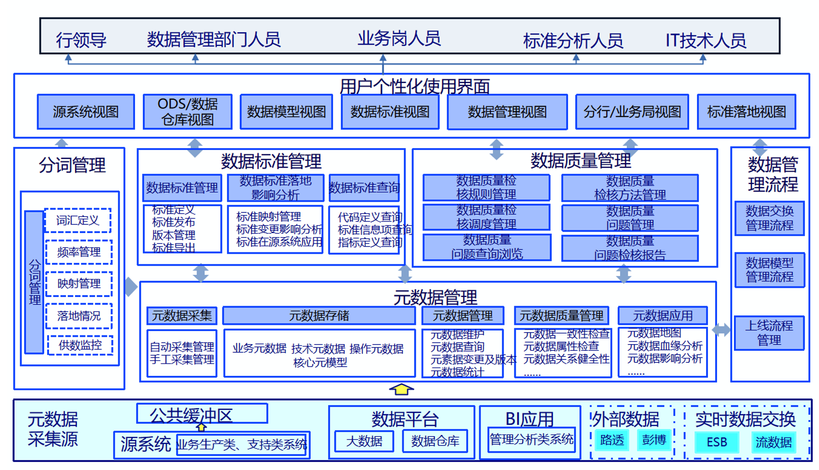Click the 数据质量管理 title

[581, 161]
